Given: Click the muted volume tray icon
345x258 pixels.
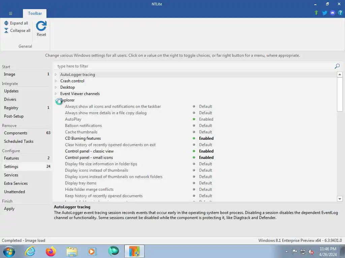Looking at the screenshot, I should point(311,252).
